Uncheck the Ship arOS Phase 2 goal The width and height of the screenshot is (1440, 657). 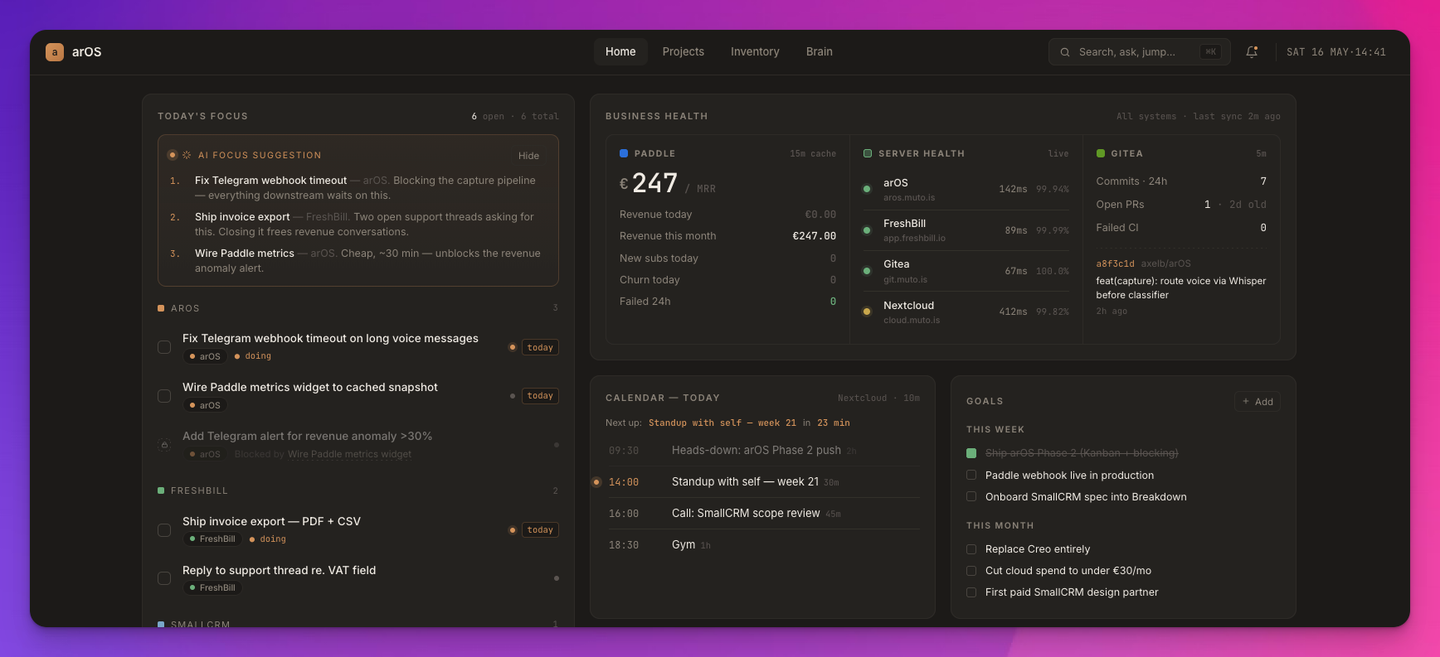971,453
